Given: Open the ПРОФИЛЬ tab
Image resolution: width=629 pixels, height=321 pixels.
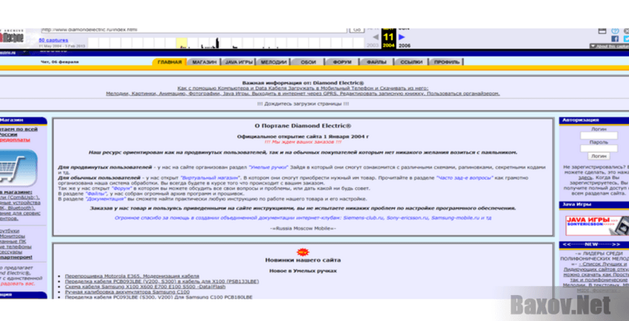Looking at the screenshot, I should tap(446, 62).
